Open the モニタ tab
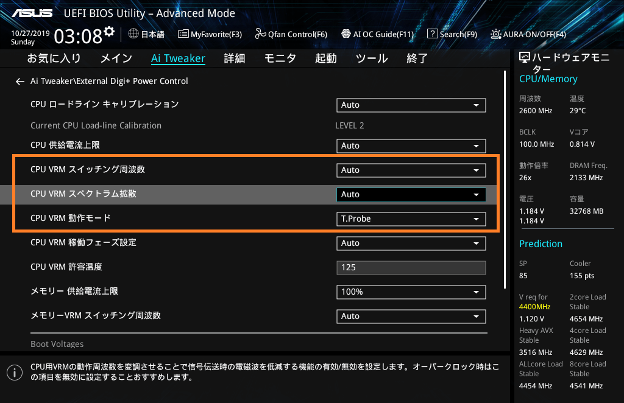The height and width of the screenshot is (403, 624). click(280, 58)
